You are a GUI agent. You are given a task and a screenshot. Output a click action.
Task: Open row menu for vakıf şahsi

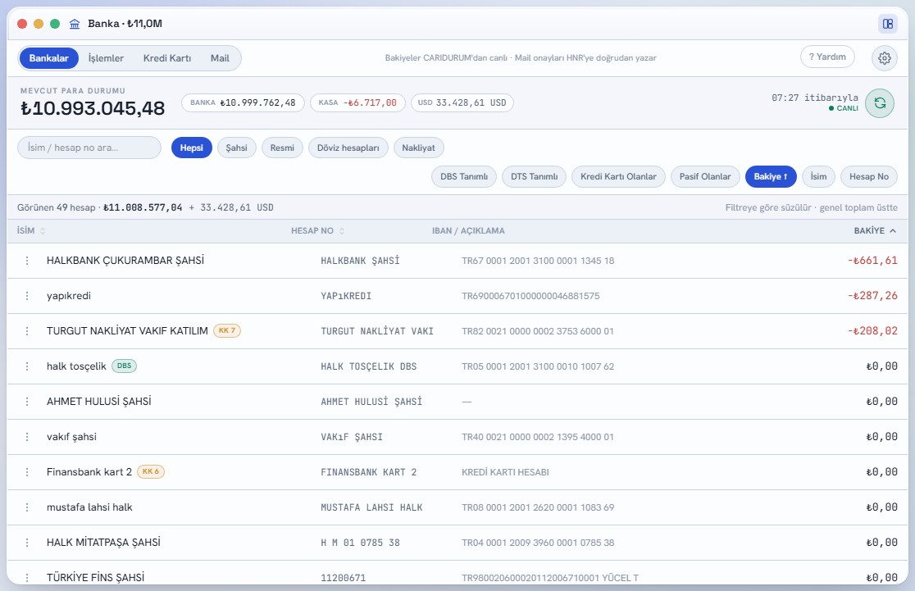tap(27, 437)
